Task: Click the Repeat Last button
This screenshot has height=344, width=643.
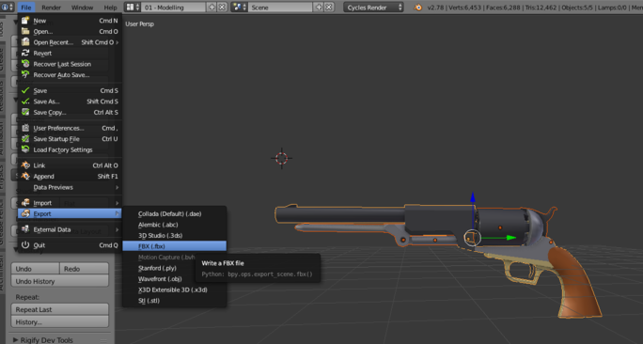Action: coord(60,309)
